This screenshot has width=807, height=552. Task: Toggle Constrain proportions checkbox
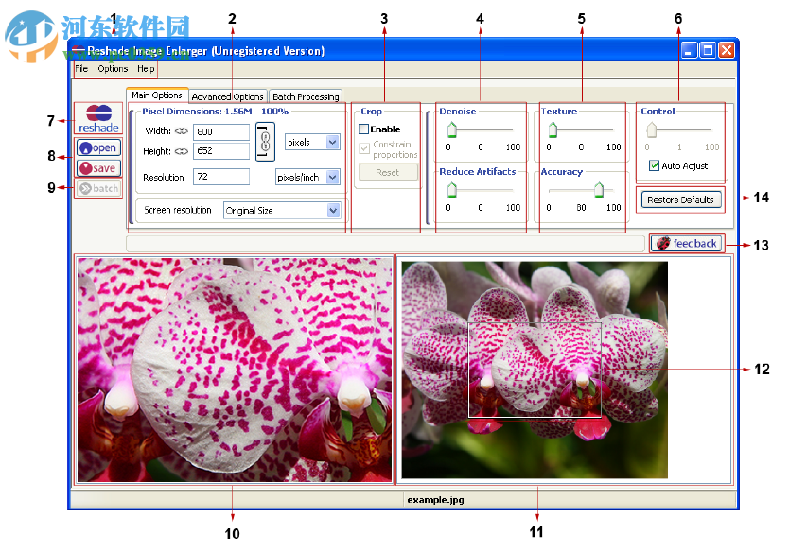pos(364,148)
